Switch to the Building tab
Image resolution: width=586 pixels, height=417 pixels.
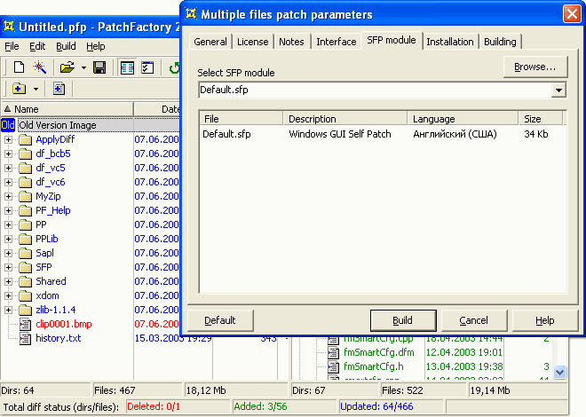click(x=500, y=42)
